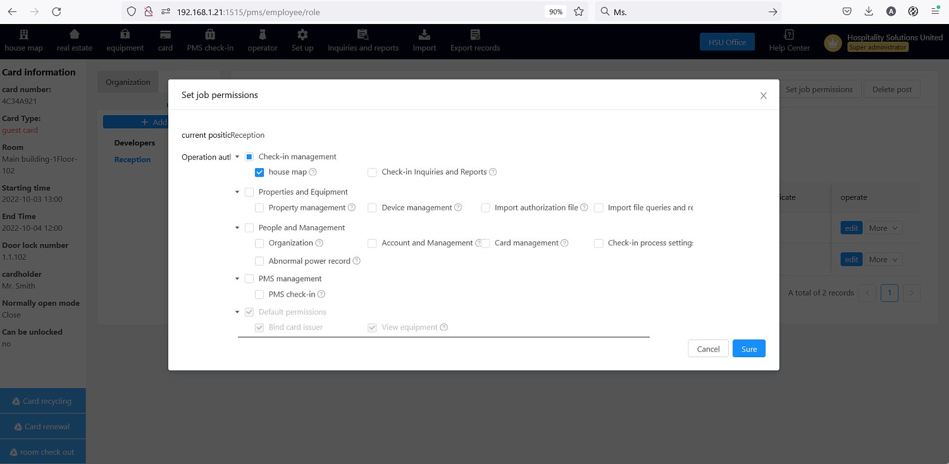Click the room check out button
The width and height of the screenshot is (949, 464).
(42, 452)
